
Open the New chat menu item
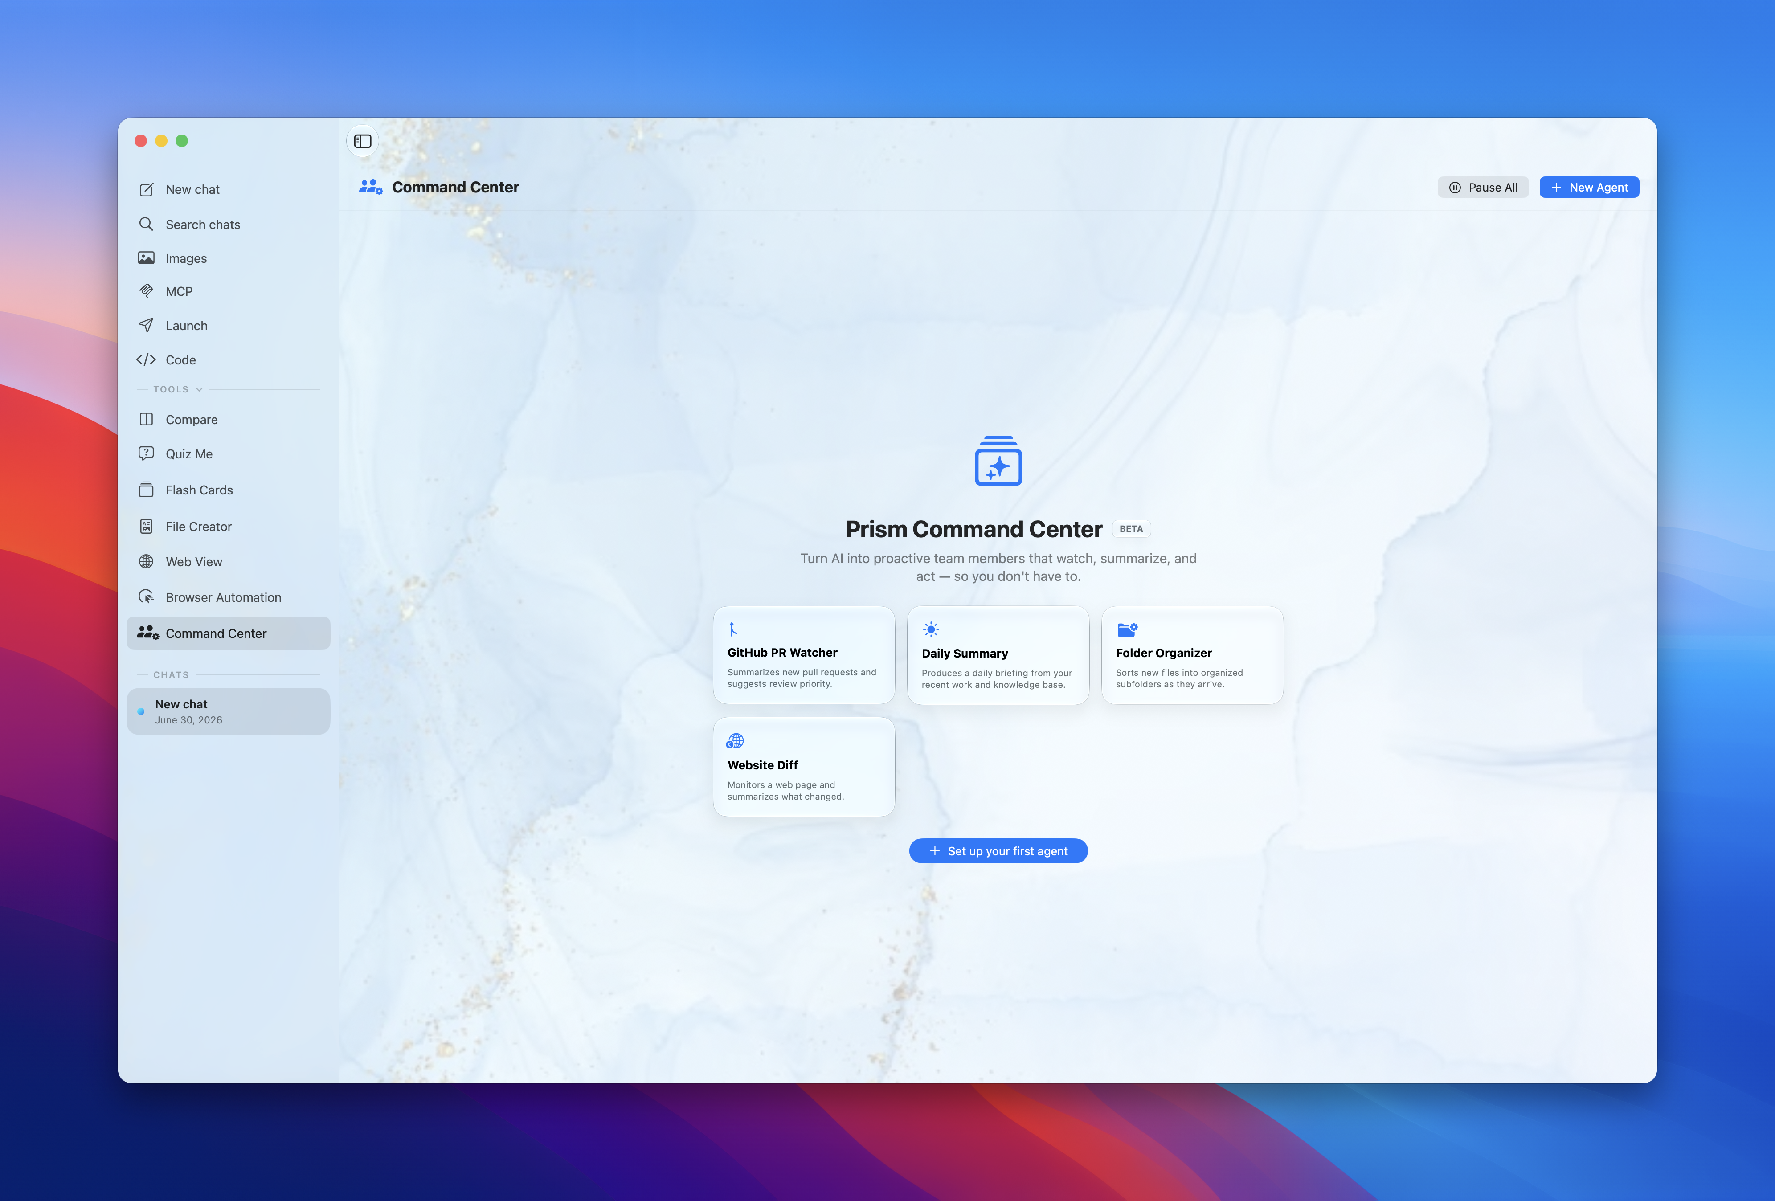[x=229, y=189]
